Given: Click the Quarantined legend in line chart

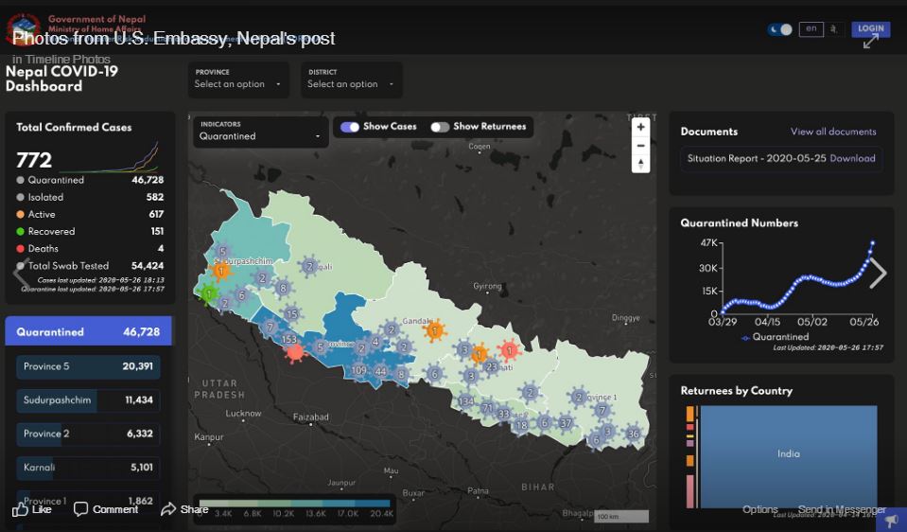Looking at the screenshot, I should (x=776, y=337).
